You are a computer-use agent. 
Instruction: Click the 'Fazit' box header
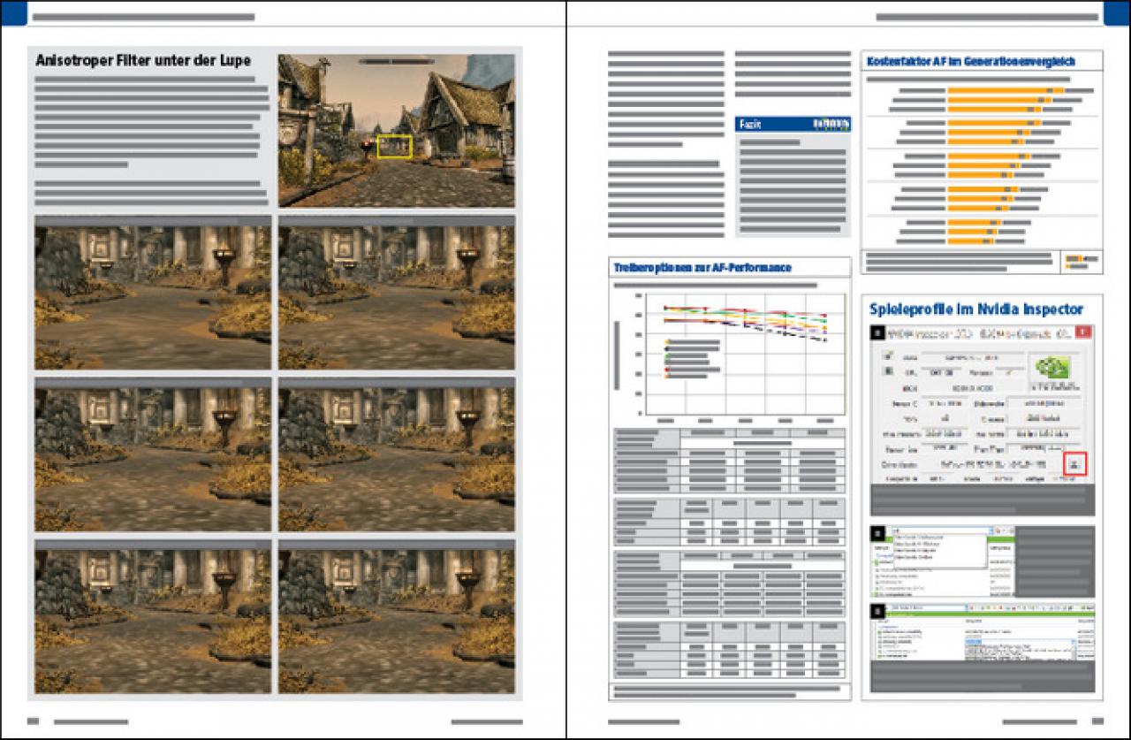pyautogui.click(x=793, y=125)
